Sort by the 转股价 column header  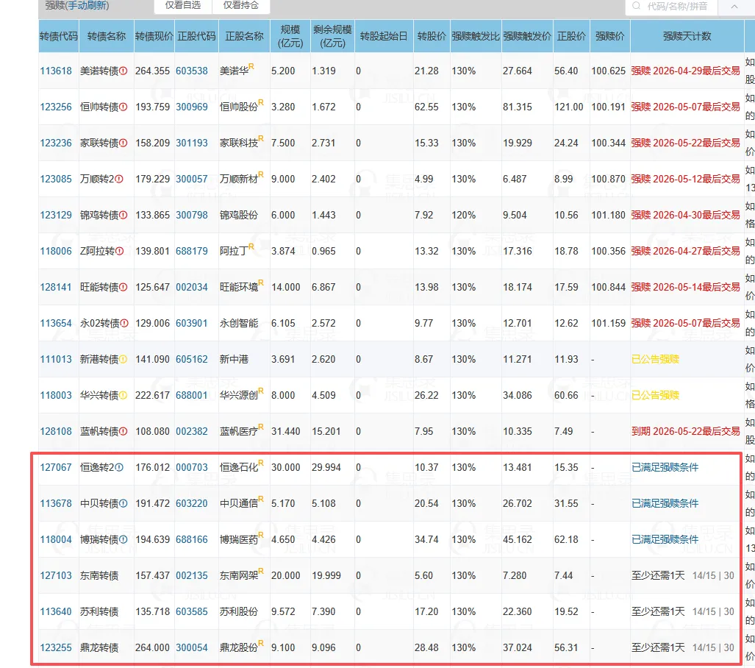(432, 36)
